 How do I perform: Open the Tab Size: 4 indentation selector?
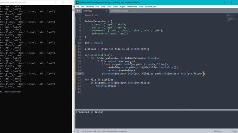click(x=218, y=131)
